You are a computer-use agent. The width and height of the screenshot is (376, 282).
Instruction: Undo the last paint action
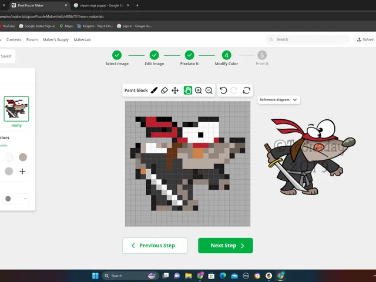point(223,90)
